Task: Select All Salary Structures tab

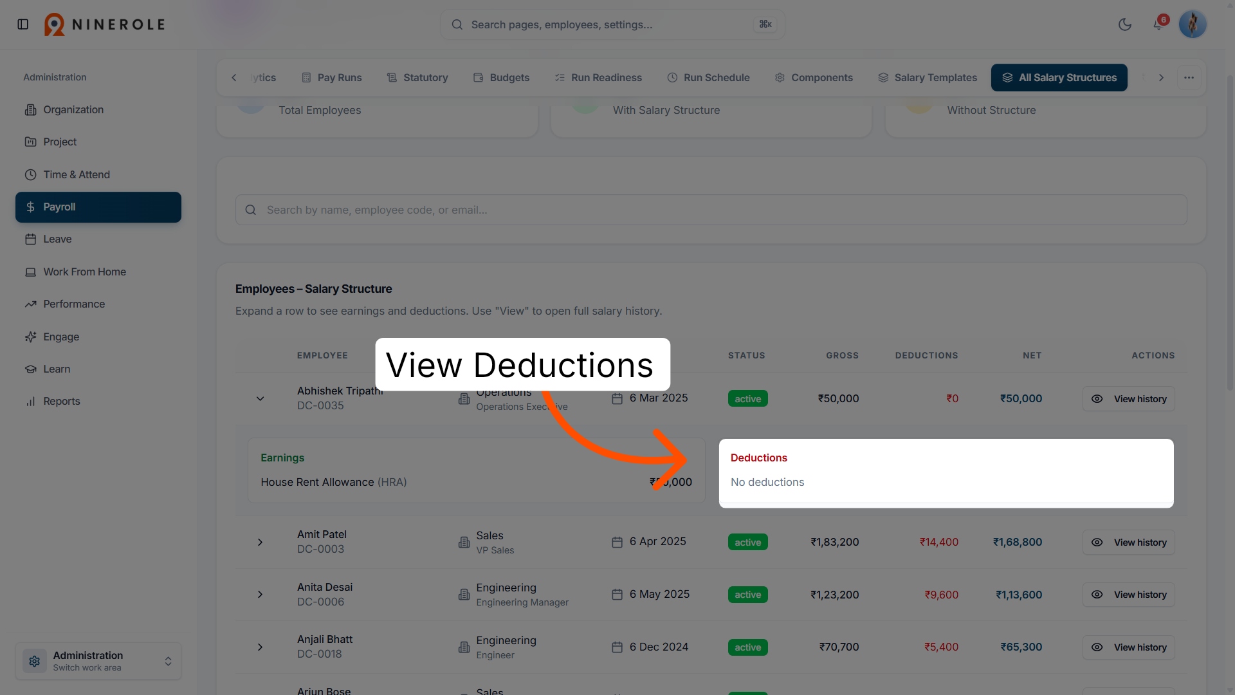Action: [1059, 77]
